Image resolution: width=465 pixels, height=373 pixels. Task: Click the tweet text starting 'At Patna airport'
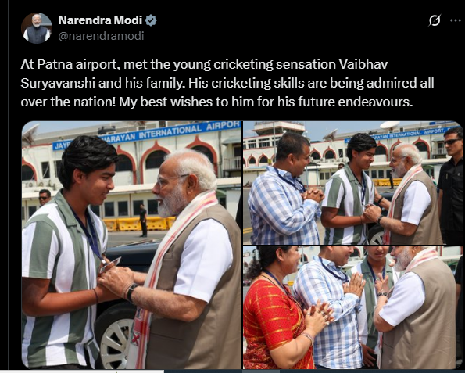[x=227, y=83]
